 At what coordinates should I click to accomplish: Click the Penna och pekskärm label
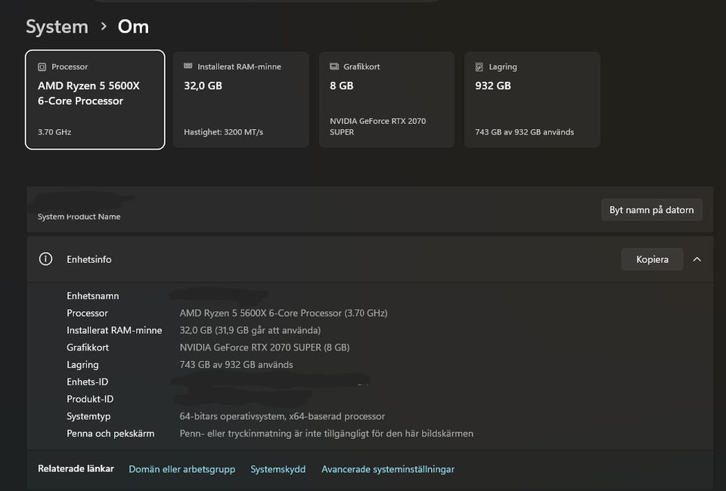tap(110, 434)
